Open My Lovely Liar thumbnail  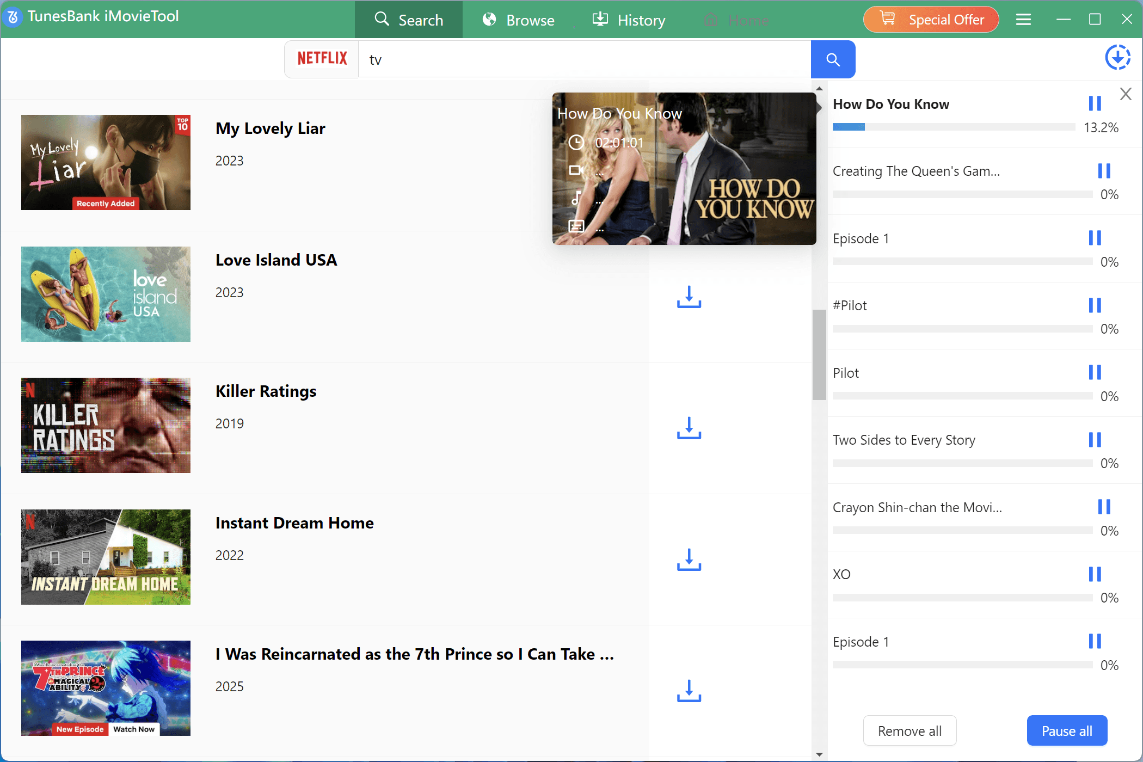pyautogui.click(x=106, y=162)
